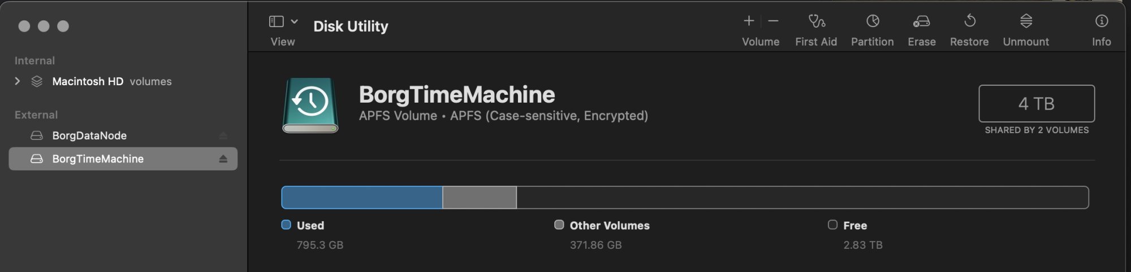Click the First Aid stethoscope icon
1131x272 pixels.
[x=816, y=21]
